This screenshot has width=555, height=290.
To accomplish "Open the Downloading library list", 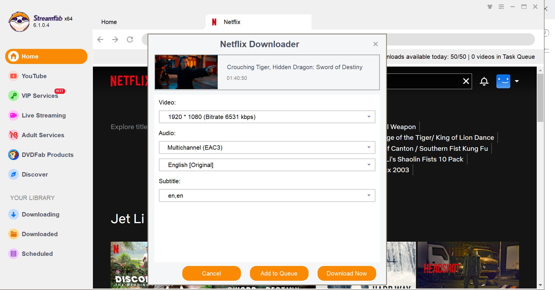I will tap(41, 214).
